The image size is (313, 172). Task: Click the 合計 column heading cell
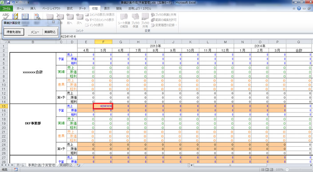(299, 51)
